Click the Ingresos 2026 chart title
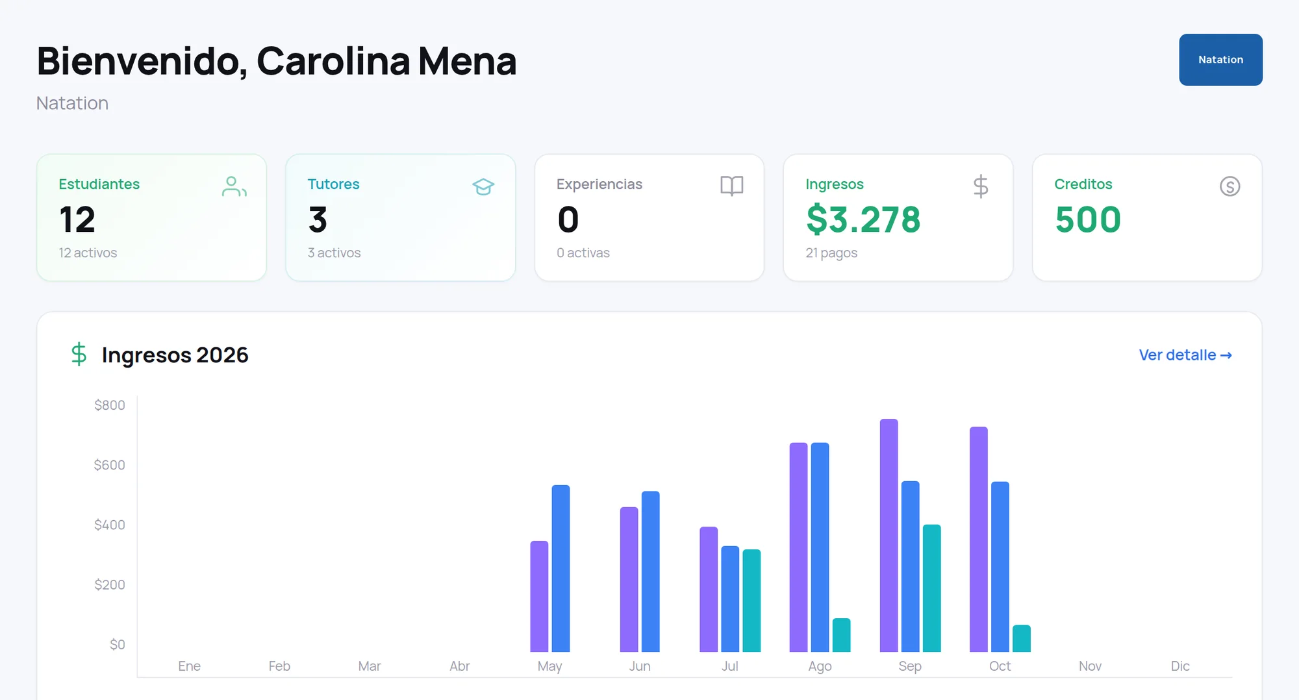 175,355
